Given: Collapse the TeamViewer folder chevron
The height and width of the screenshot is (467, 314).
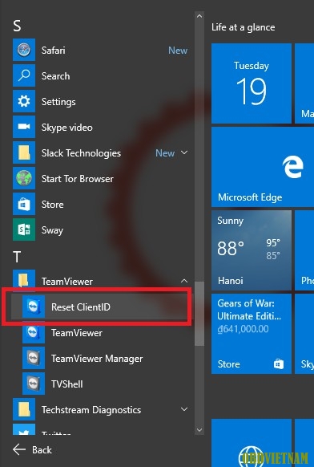Looking at the screenshot, I should coord(184,281).
